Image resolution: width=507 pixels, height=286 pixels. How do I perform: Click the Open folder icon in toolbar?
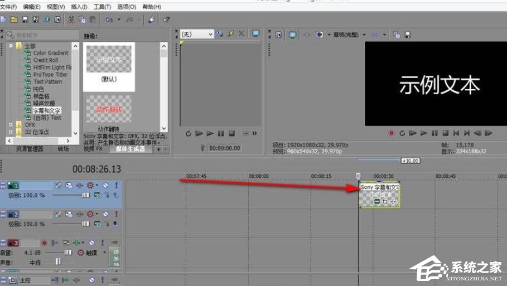coord(14,20)
